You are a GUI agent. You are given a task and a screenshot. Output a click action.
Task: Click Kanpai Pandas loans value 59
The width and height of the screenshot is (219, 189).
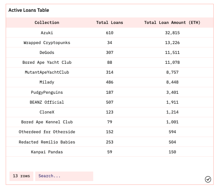pyautogui.click(x=109, y=152)
